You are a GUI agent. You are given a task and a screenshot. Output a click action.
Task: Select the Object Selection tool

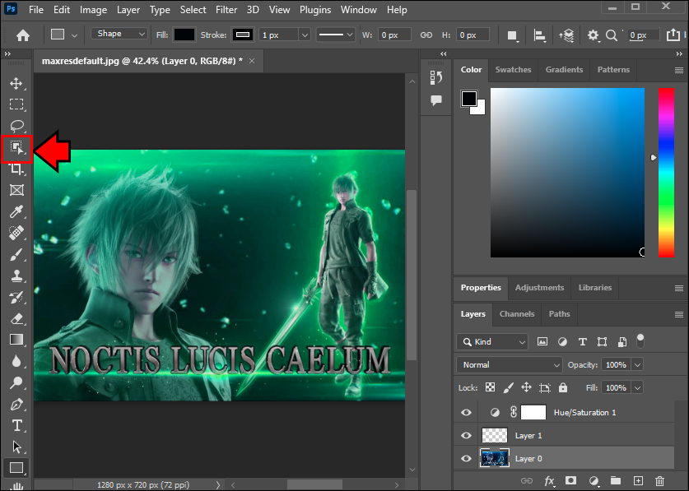coord(16,148)
